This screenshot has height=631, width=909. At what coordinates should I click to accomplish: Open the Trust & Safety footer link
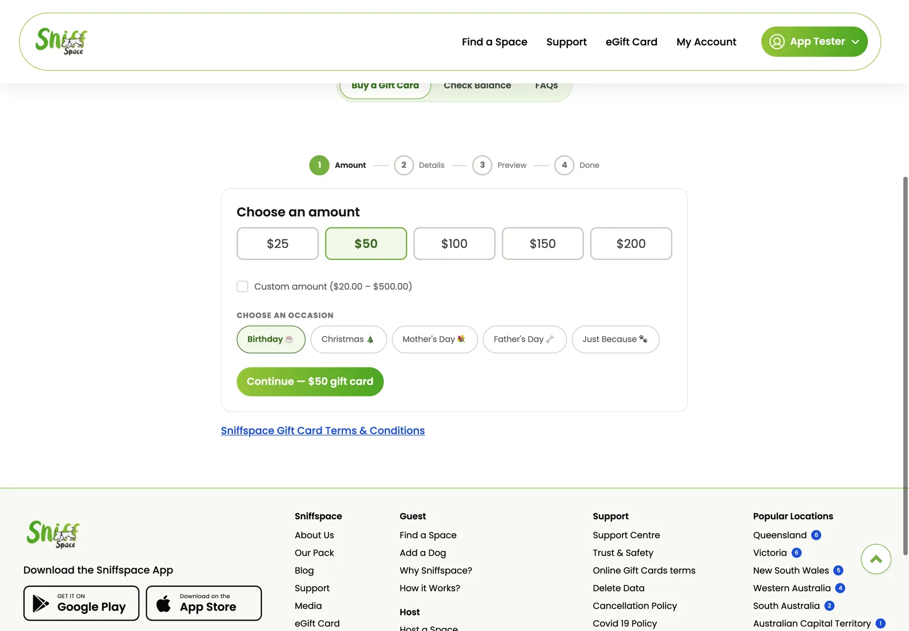623,553
